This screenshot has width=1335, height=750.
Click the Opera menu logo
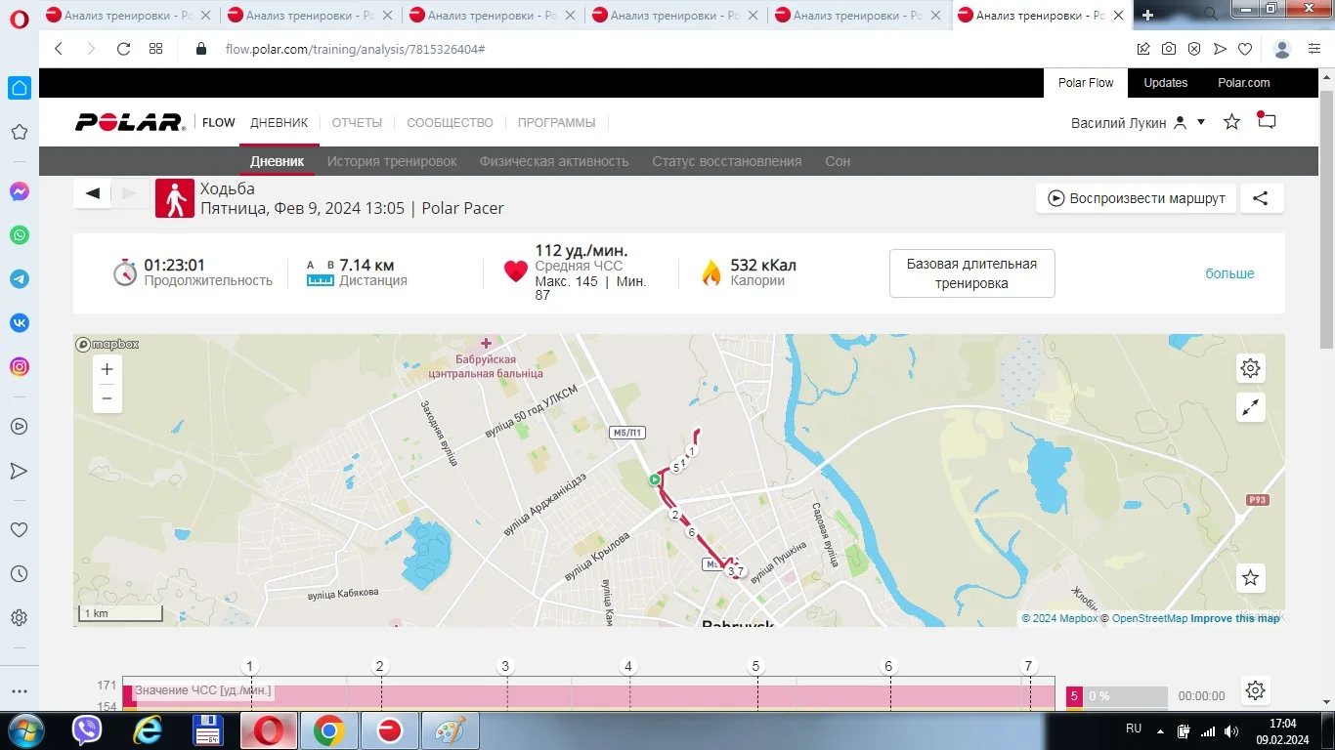(20, 21)
